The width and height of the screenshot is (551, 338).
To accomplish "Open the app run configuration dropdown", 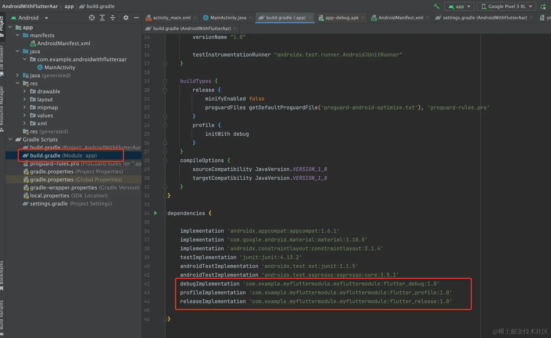I will point(459,6).
